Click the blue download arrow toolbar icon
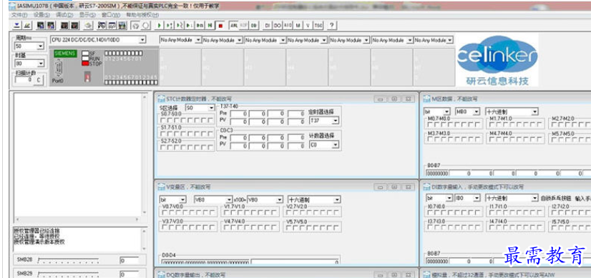The image size is (591, 278). [17, 25]
